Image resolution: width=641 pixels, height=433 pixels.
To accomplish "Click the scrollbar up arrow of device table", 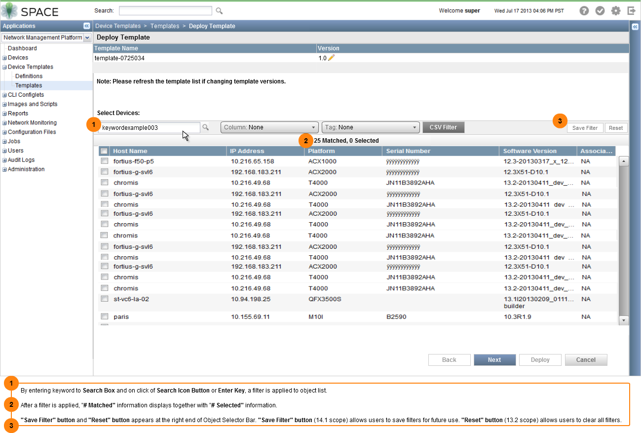I will [623, 161].
